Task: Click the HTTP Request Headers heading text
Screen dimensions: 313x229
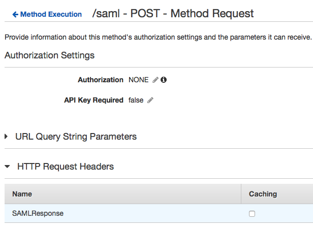Action: pos(66,167)
